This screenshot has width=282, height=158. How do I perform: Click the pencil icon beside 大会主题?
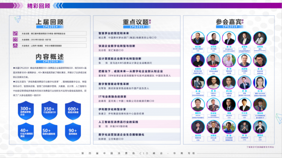point(15,33)
